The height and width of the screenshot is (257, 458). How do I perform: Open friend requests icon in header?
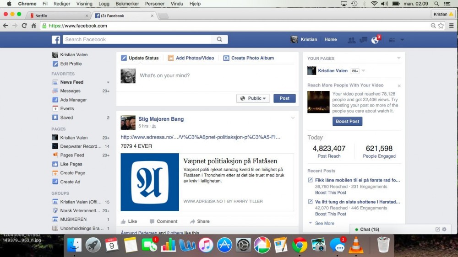coord(352,40)
